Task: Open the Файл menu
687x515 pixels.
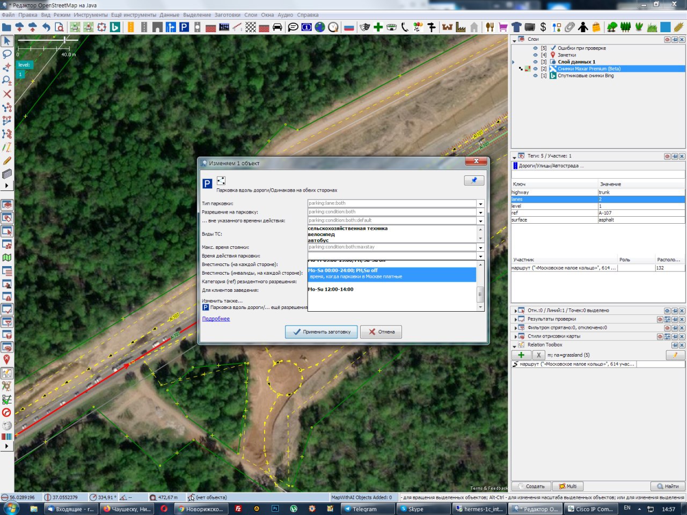Action: [x=8, y=15]
